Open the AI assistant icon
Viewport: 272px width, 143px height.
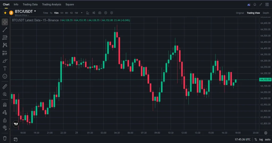tap(249, 5)
